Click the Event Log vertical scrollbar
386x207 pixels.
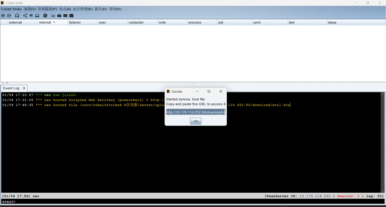382,142
